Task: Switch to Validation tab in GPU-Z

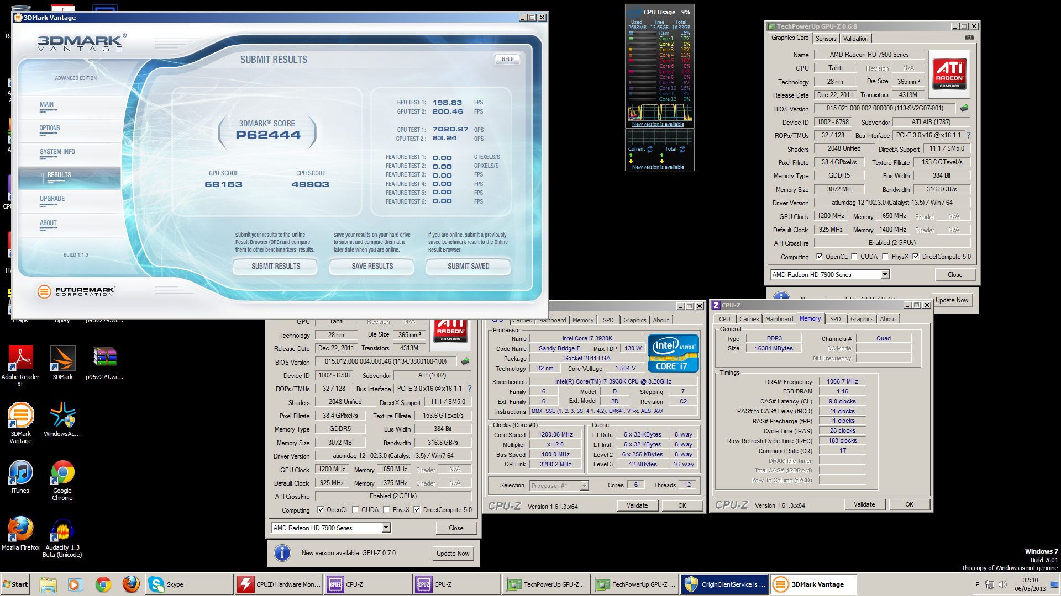Action: [855, 39]
